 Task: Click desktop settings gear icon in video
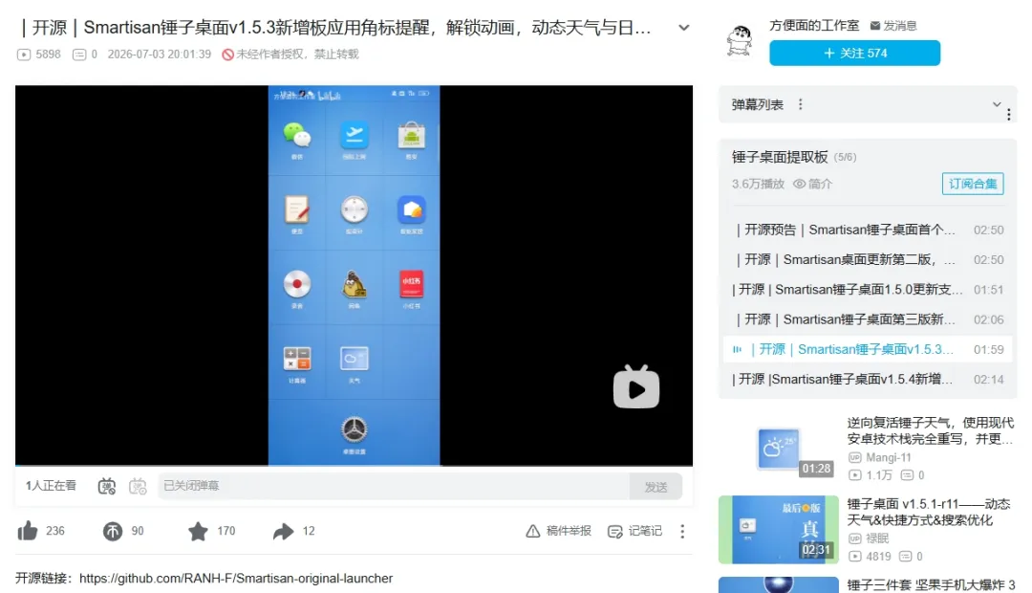tap(355, 430)
